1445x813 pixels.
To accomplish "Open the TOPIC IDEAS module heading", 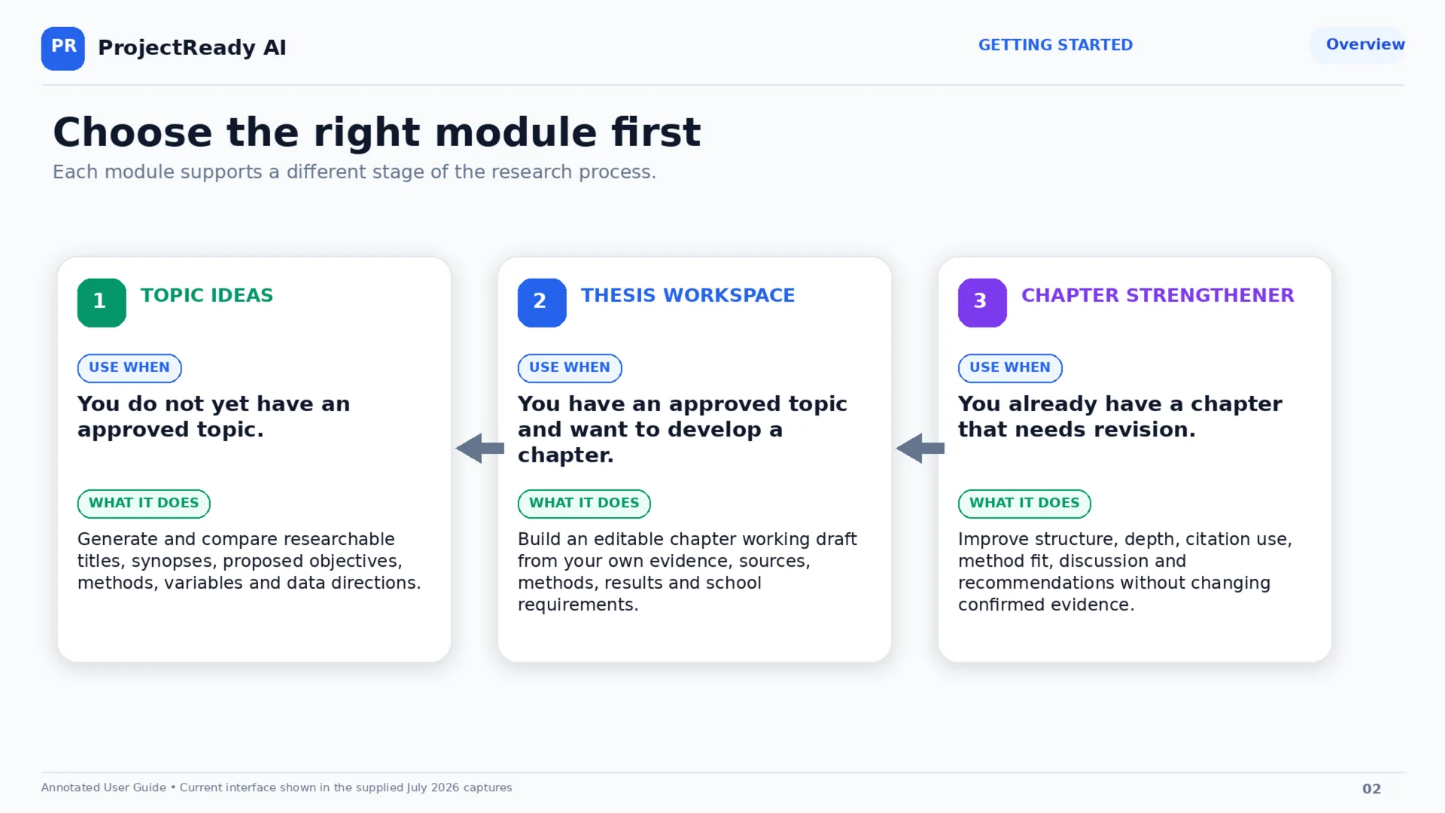I will [x=207, y=295].
